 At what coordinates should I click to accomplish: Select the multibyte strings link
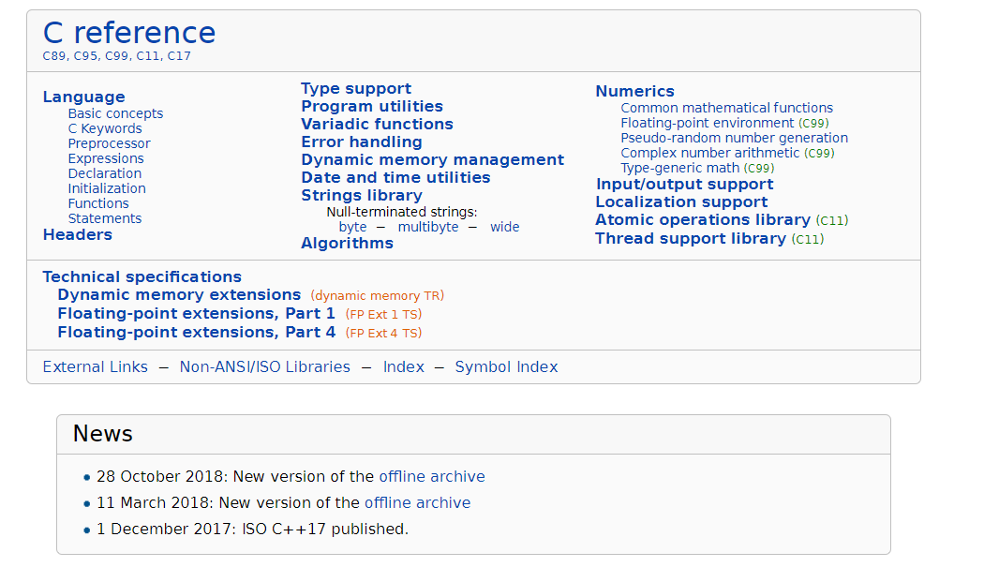coord(428,228)
